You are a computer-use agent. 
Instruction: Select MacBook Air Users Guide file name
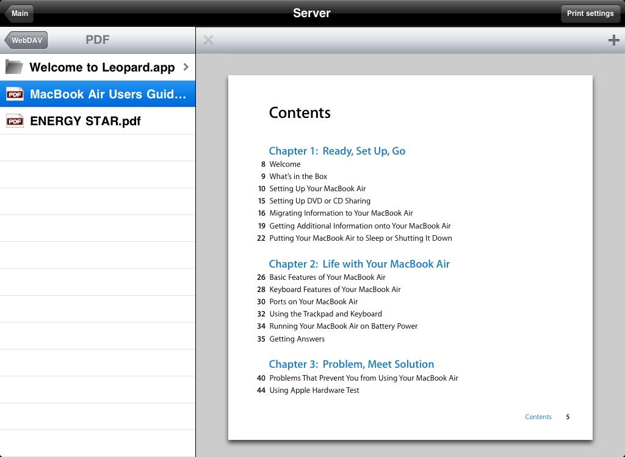tap(108, 94)
